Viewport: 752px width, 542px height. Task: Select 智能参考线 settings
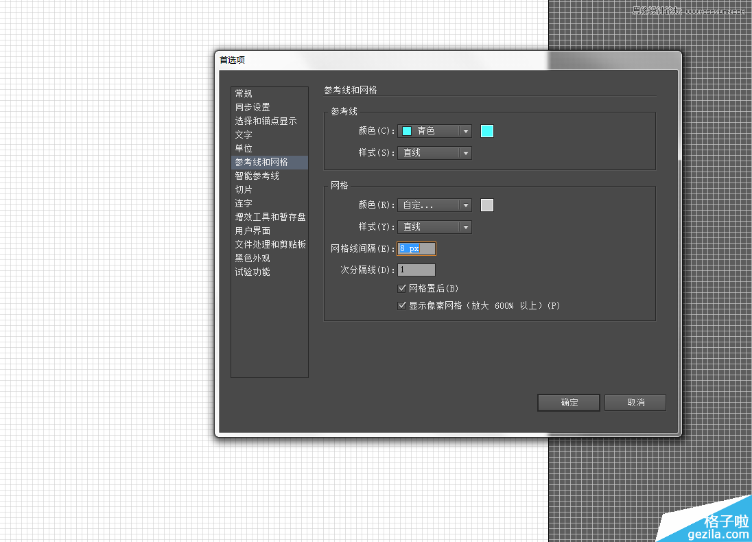click(257, 176)
